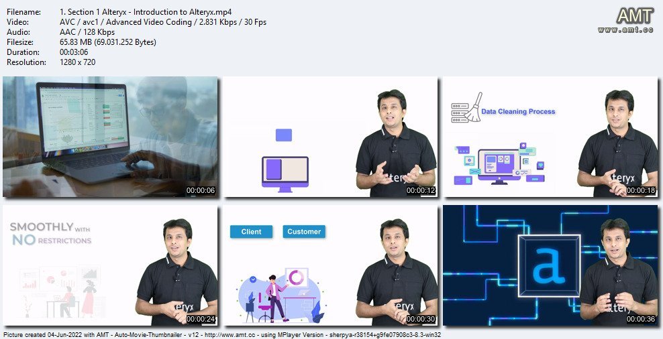Click the blue Customer label
Screen dimensions: 663x339
pos(304,231)
